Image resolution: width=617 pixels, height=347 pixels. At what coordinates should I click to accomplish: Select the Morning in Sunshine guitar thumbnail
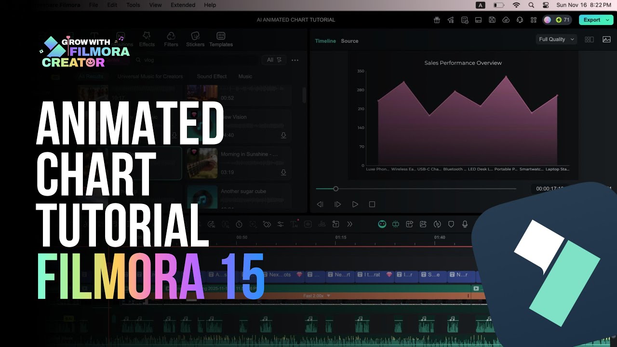point(202,163)
